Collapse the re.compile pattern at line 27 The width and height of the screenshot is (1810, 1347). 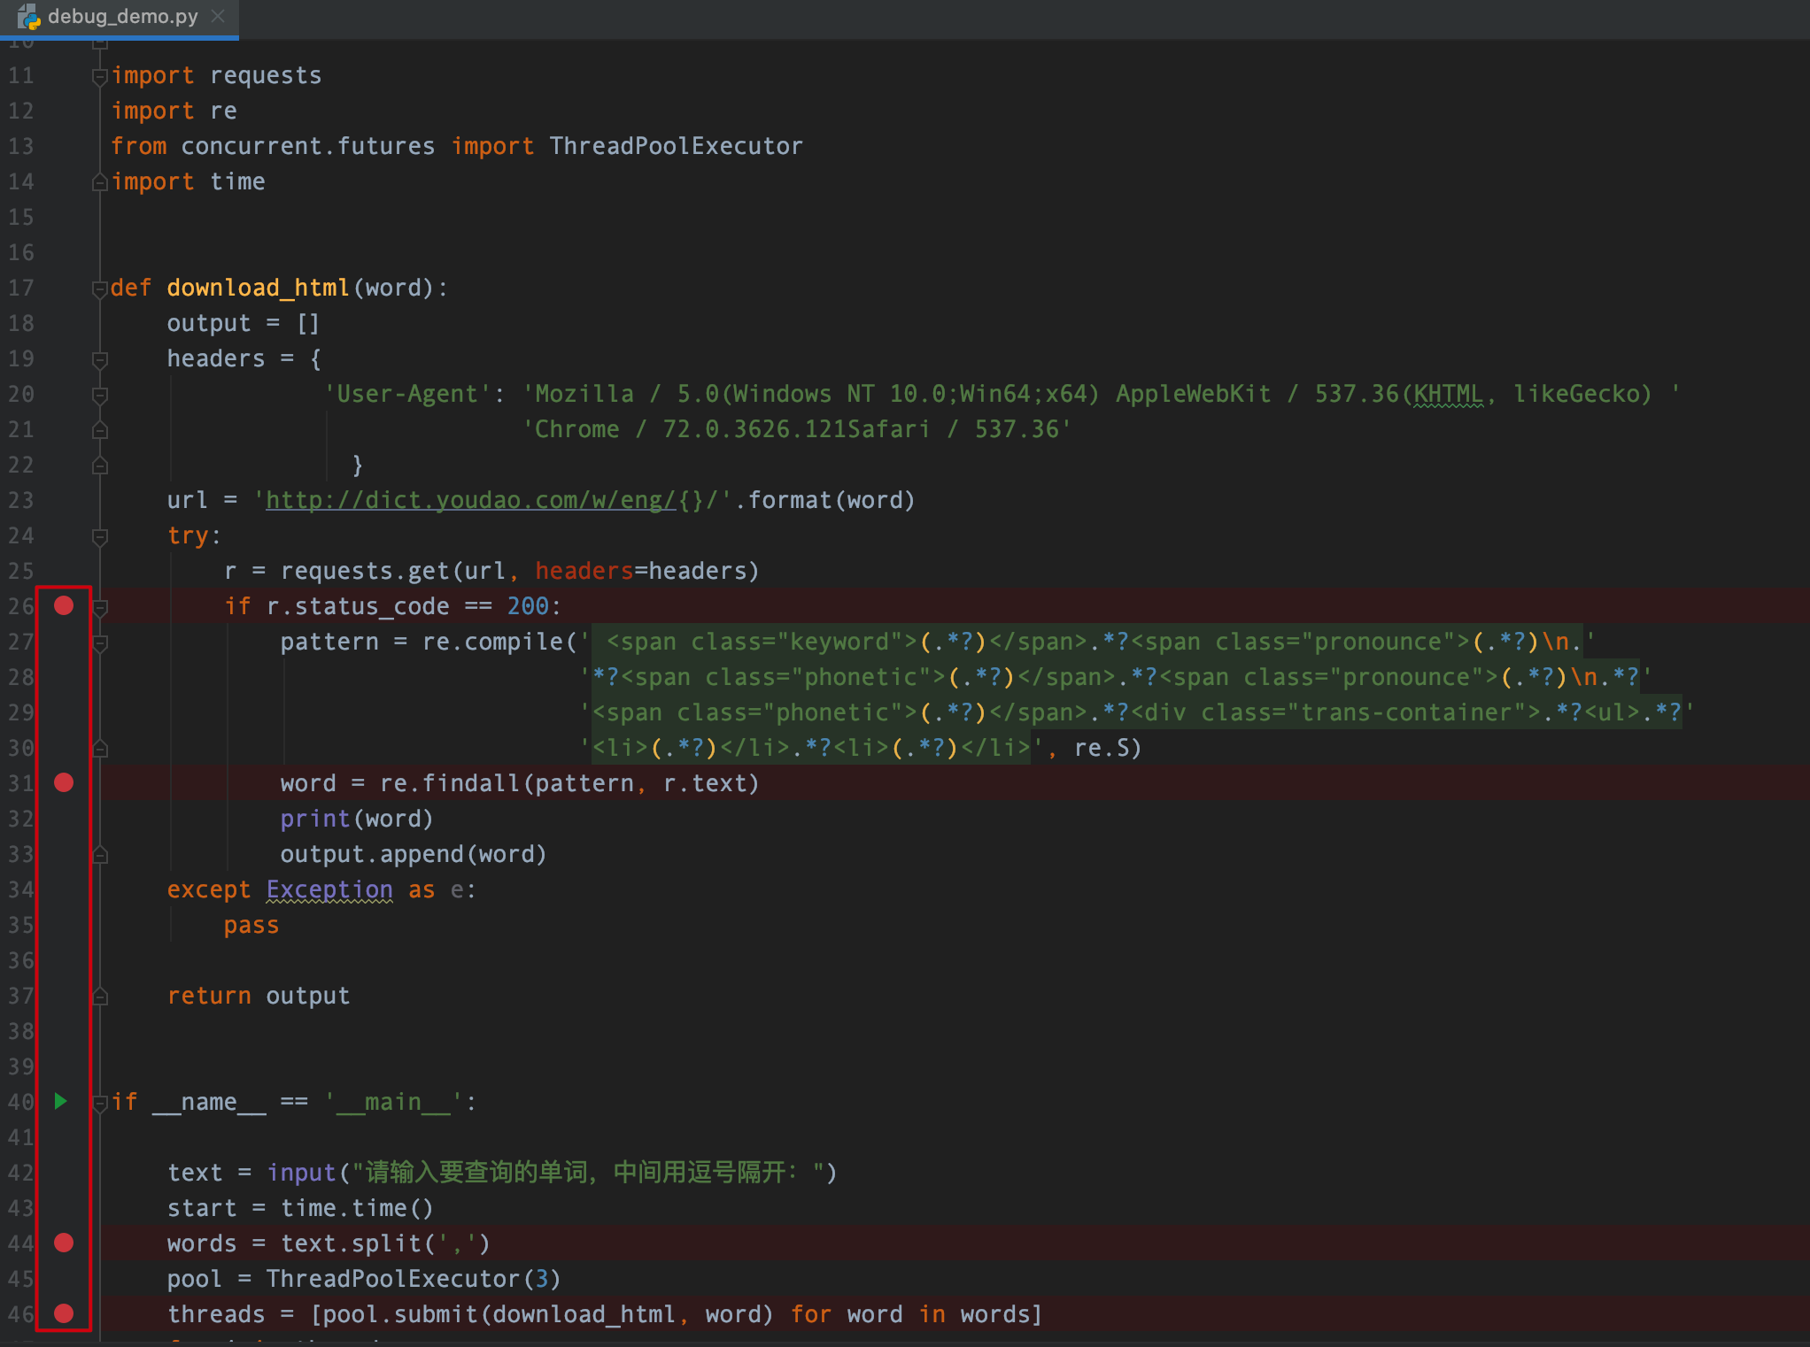[100, 643]
